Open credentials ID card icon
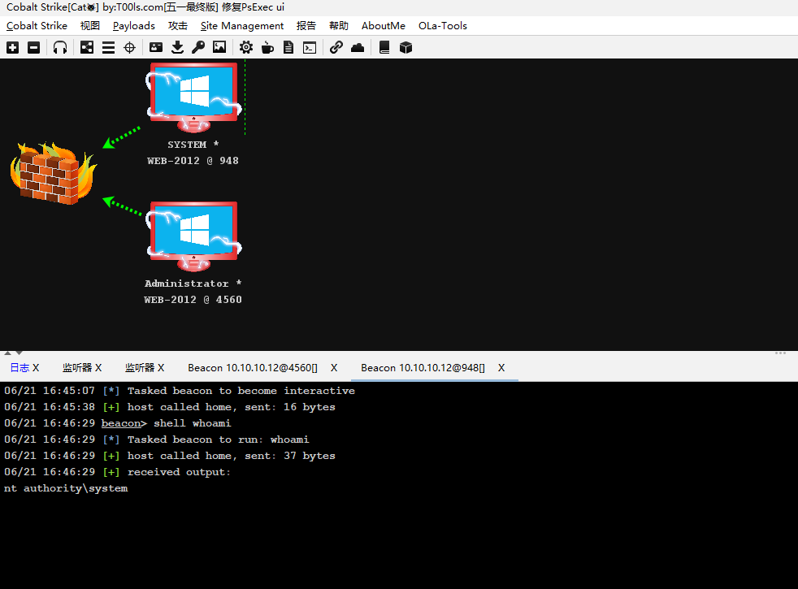798x589 pixels. pyautogui.click(x=156, y=48)
